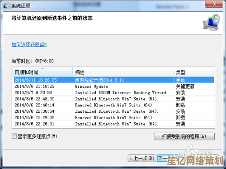Click the System Restore title bar icon

point(6,5)
